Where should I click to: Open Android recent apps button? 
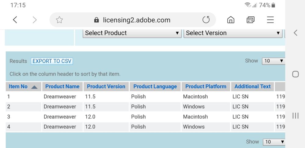pyautogui.click(x=295, y=116)
